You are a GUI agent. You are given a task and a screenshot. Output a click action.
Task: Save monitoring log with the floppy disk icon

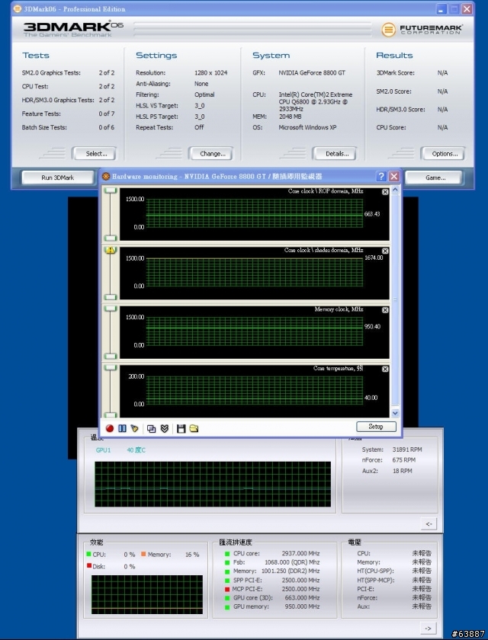tap(181, 428)
